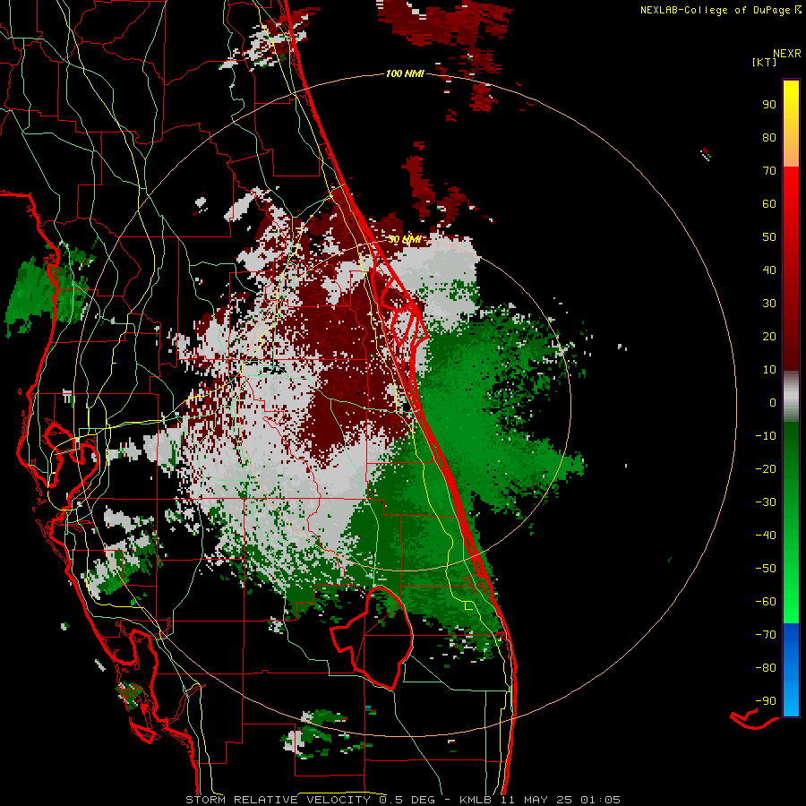Click the 0.5 DEG elevation text
Screen dimensions: 806x806
[x=407, y=800]
